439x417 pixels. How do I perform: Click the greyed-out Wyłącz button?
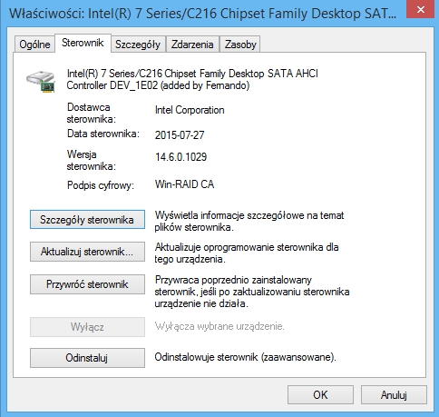coord(87,327)
